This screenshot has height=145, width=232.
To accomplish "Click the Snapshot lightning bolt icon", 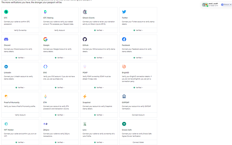I will point(85,96).
